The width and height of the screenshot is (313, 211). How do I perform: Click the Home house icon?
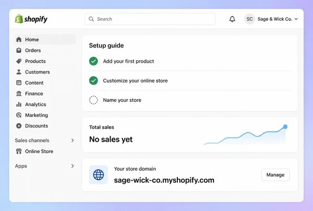(19, 39)
